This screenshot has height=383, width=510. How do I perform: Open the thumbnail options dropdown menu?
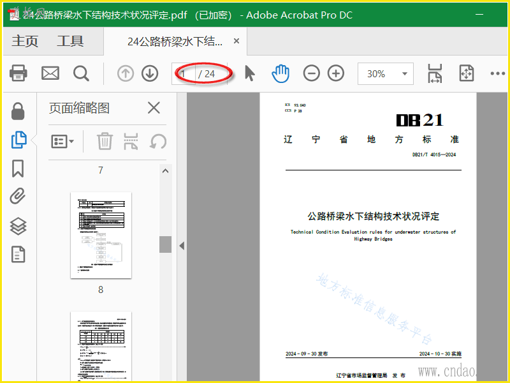point(62,141)
